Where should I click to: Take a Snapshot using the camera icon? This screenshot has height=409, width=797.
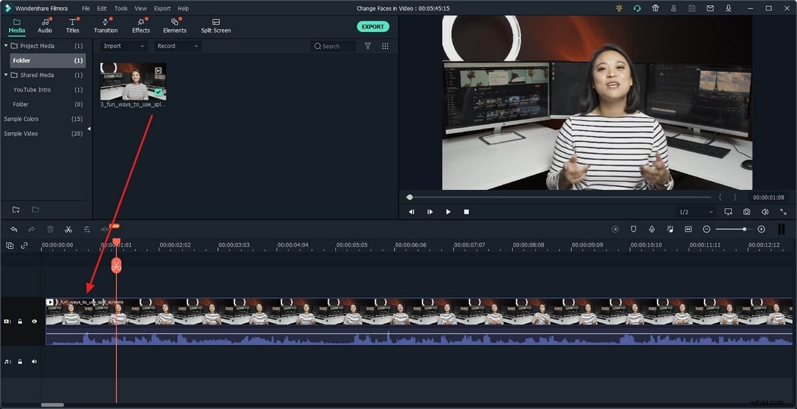747,211
